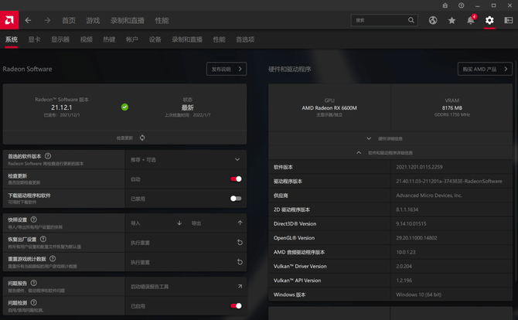
Task: Launch the 问题报告 bug report tool arrow
Action: click(x=240, y=286)
